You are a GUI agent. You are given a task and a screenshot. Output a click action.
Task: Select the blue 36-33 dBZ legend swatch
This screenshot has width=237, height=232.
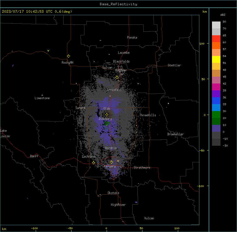[x=216, y=101]
